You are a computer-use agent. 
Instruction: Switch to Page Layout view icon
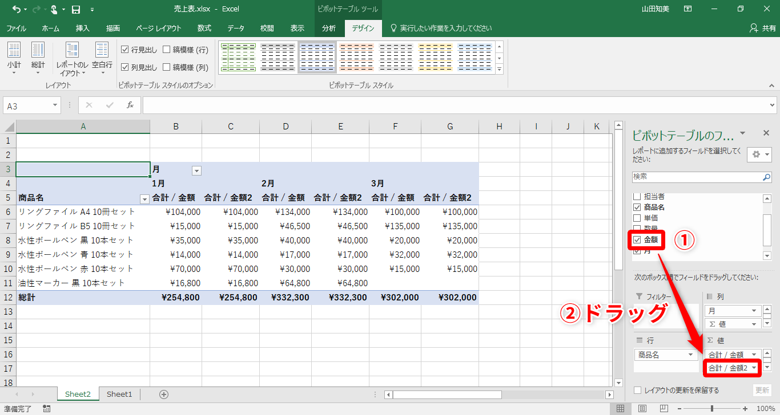[x=642, y=409]
